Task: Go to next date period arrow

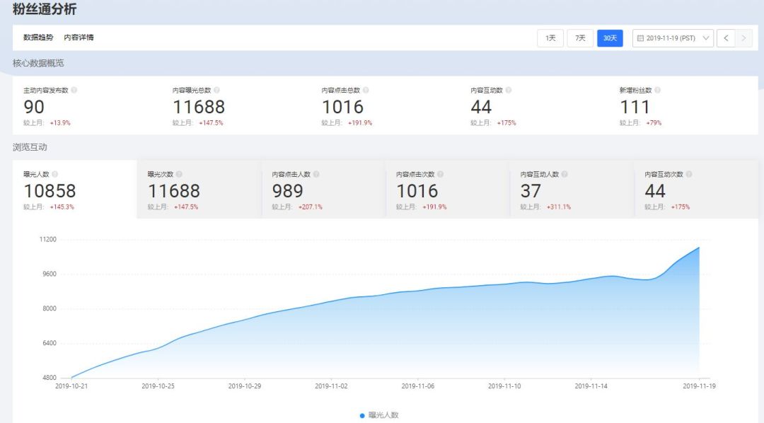Action: [x=743, y=38]
